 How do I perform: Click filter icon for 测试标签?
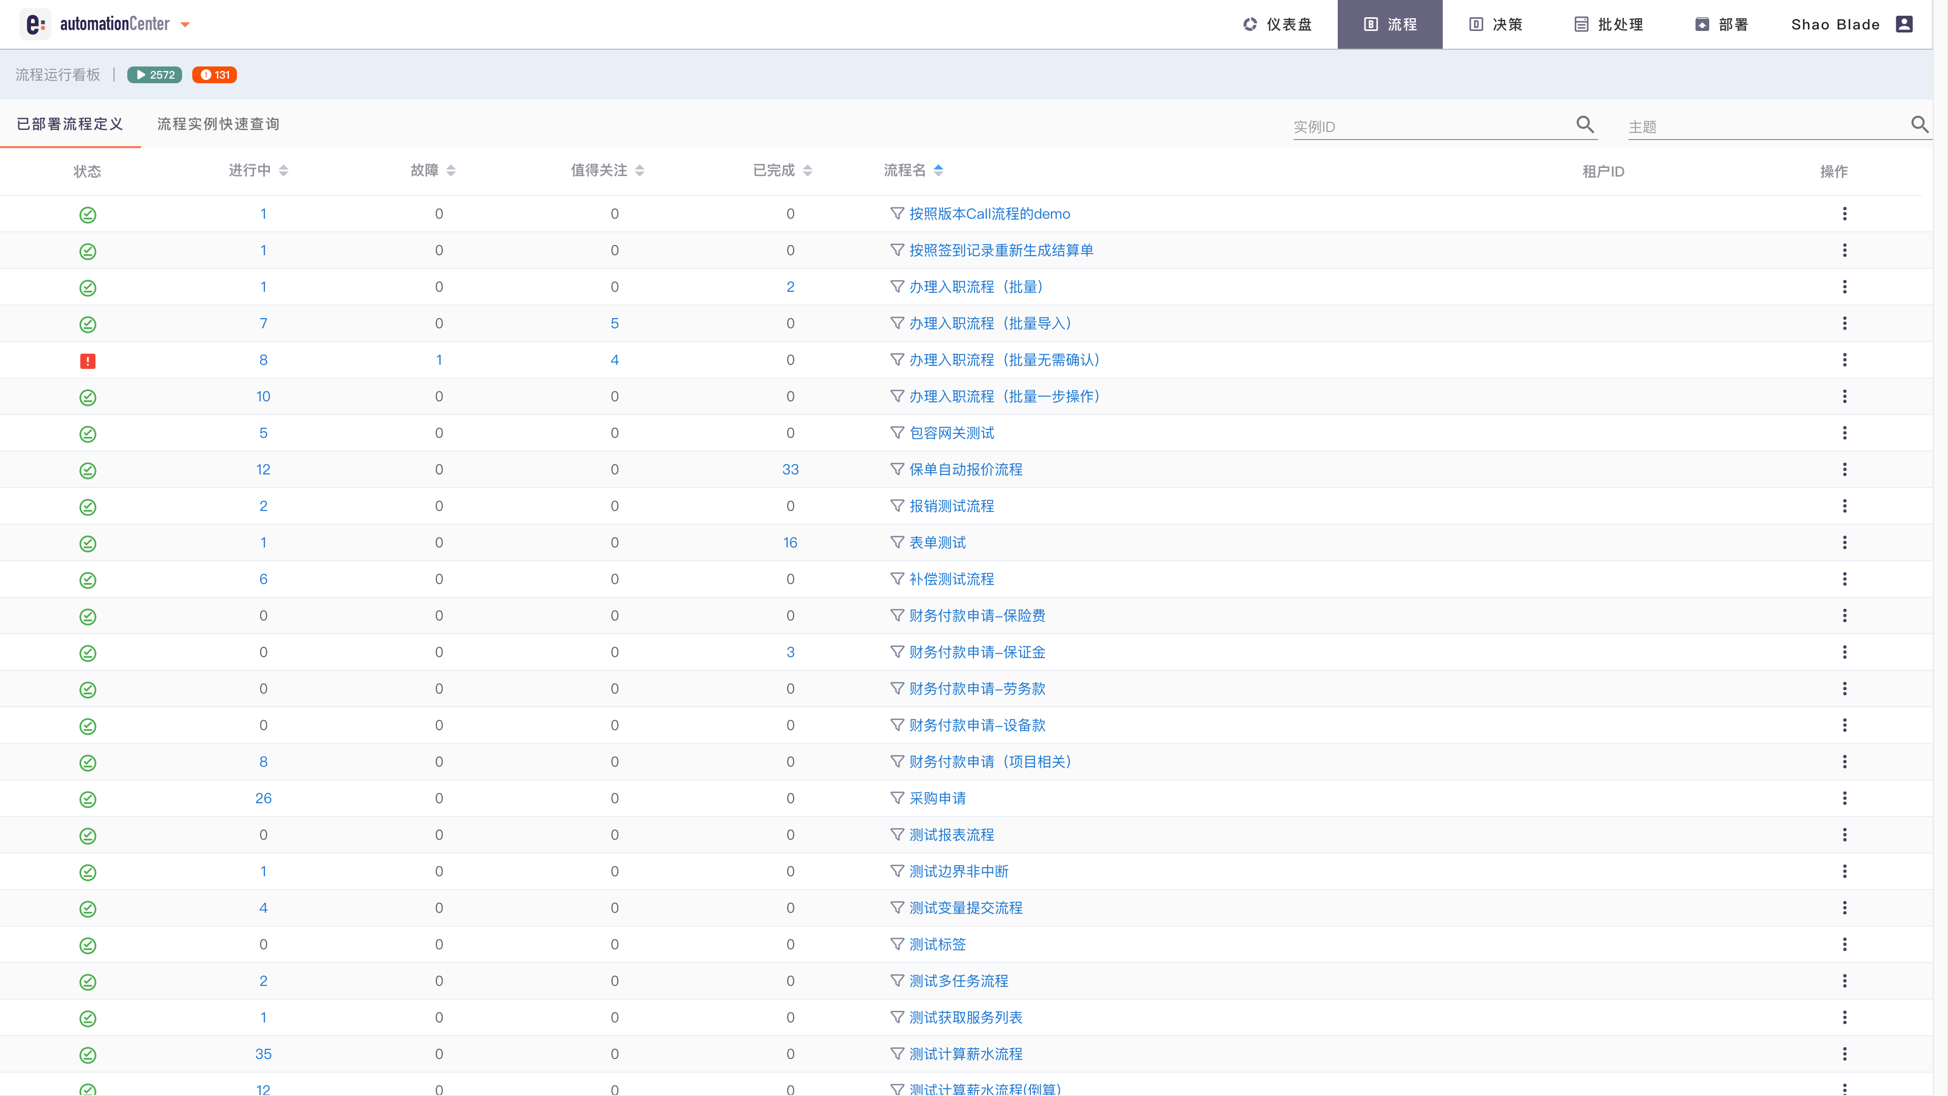897,944
